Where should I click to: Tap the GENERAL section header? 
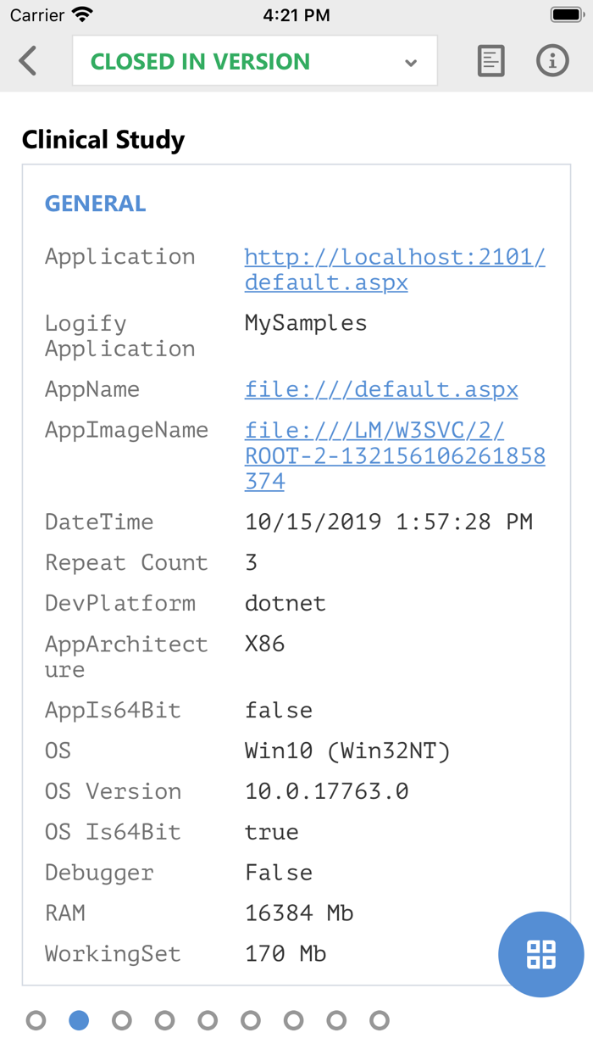(96, 204)
